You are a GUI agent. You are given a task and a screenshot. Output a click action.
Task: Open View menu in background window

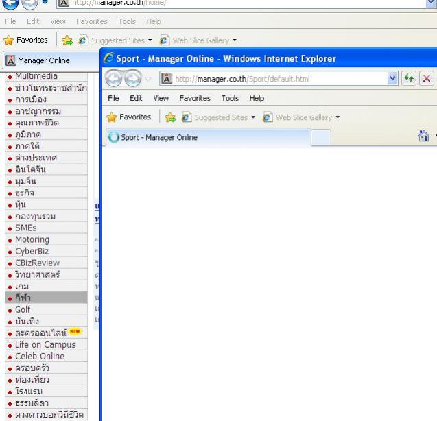point(58,21)
